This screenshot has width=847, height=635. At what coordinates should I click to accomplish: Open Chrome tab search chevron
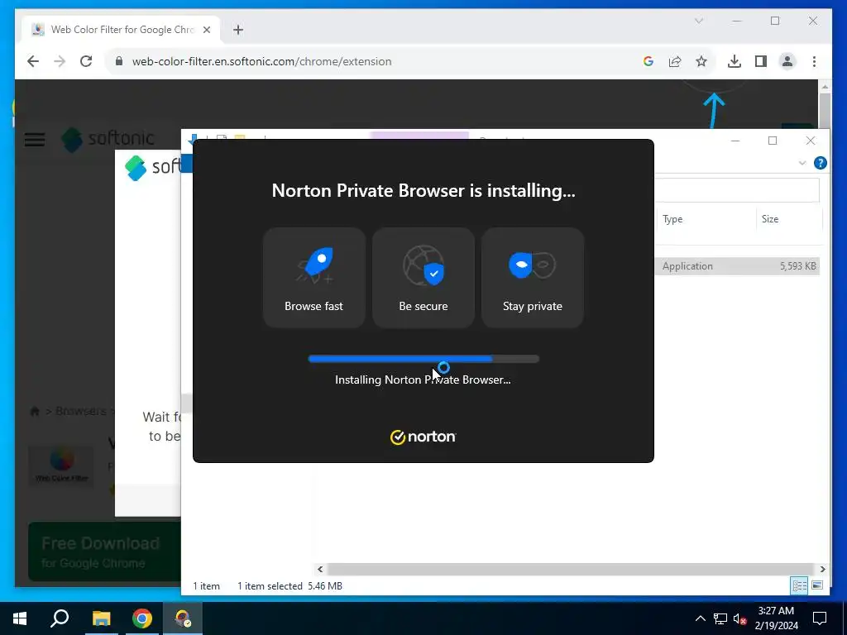coord(698,21)
